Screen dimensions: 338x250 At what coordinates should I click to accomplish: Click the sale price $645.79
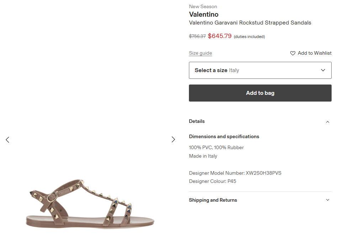pyautogui.click(x=220, y=36)
